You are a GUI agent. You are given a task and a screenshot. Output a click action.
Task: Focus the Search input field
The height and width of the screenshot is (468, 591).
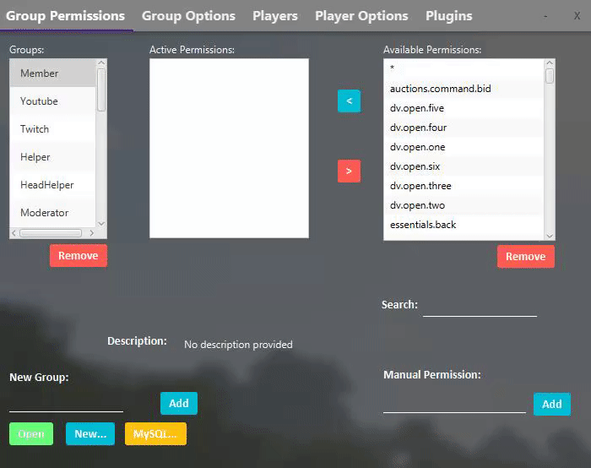(x=480, y=306)
